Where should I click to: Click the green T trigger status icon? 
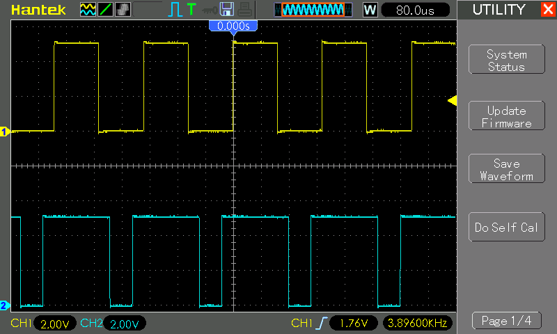pos(191,10)
